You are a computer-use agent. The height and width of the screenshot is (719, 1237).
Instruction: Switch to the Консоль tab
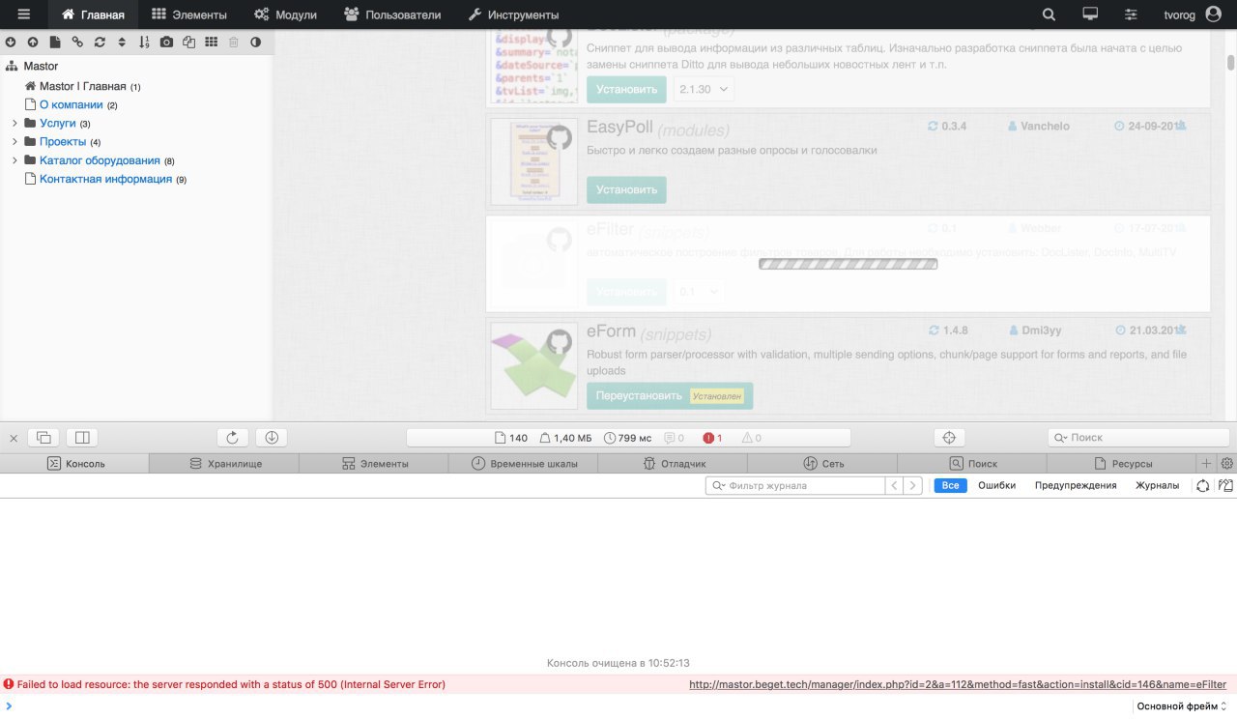(x=75, y=464)
